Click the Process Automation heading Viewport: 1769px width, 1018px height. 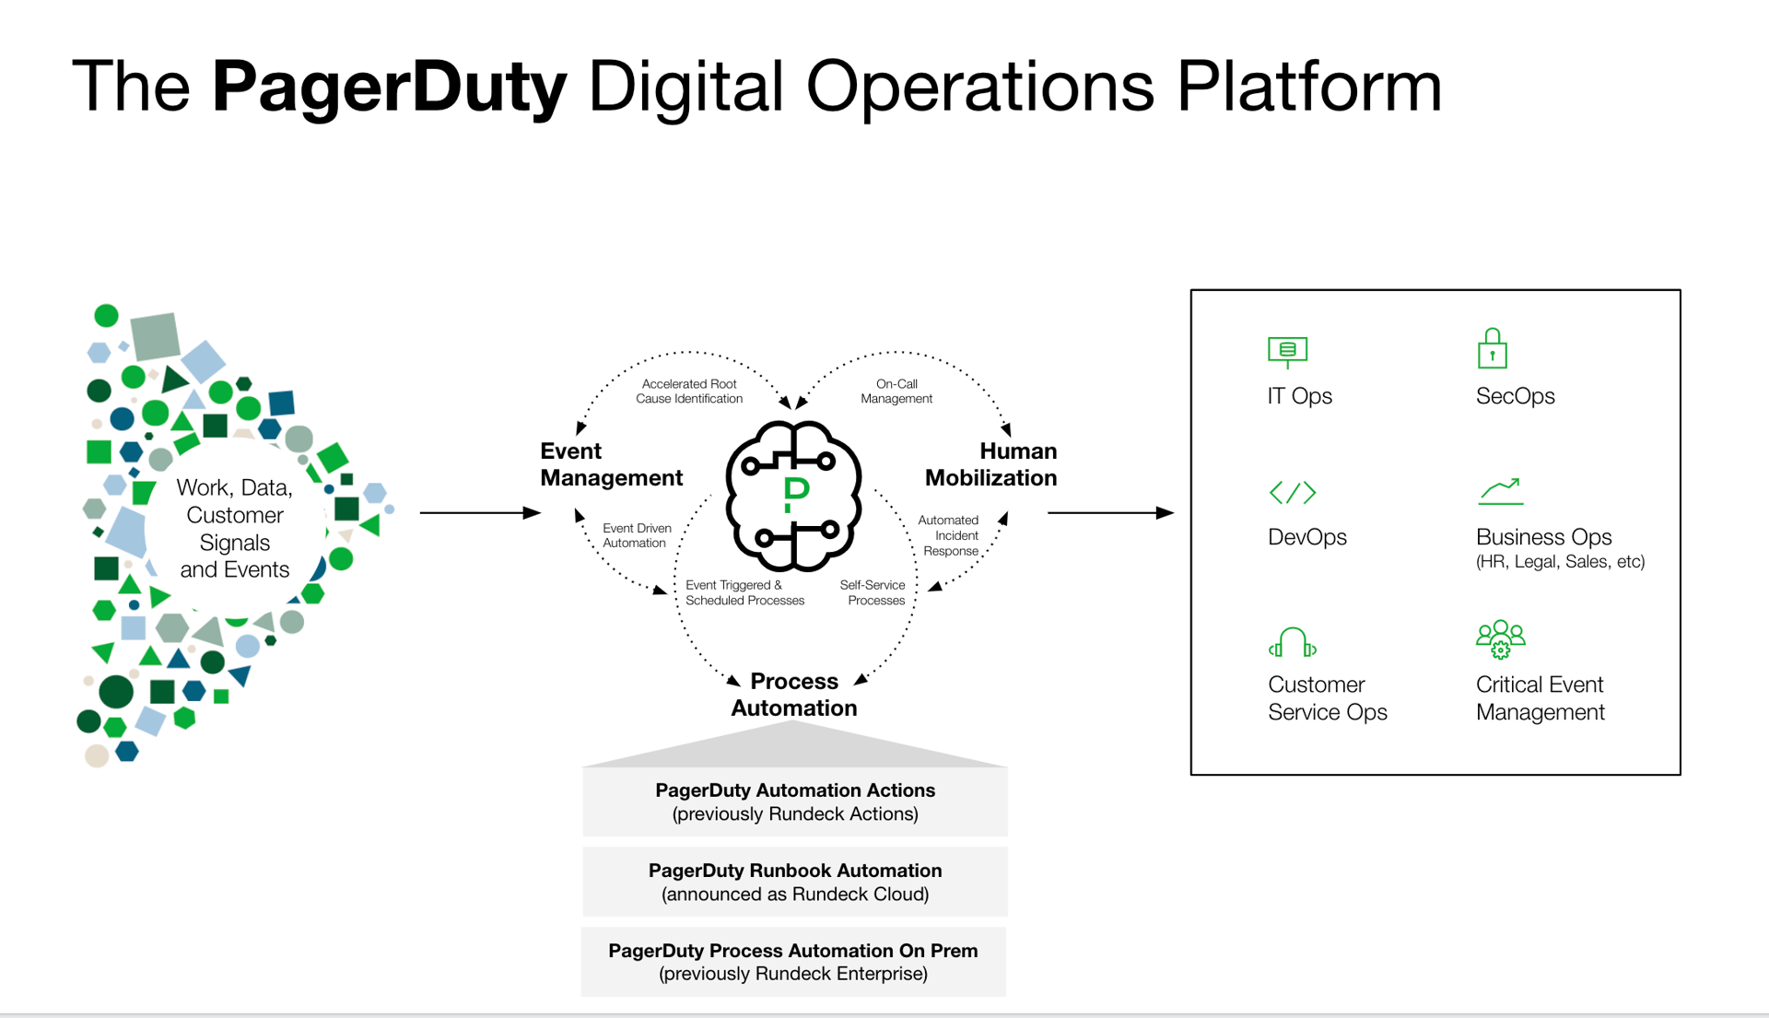pyautogui.click(x=793, y=695)
